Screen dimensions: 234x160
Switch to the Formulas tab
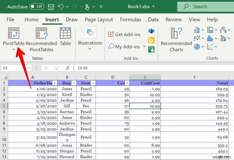[x=130, y=20]
